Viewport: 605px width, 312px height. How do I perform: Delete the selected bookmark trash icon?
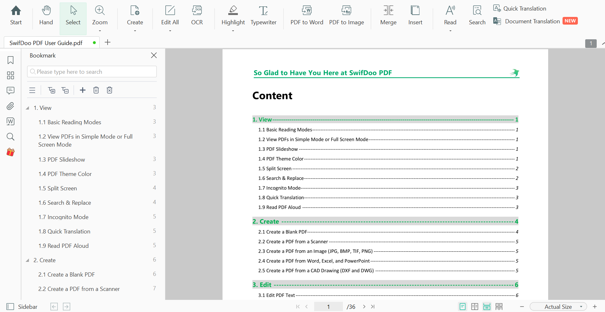tap(96, 90)
